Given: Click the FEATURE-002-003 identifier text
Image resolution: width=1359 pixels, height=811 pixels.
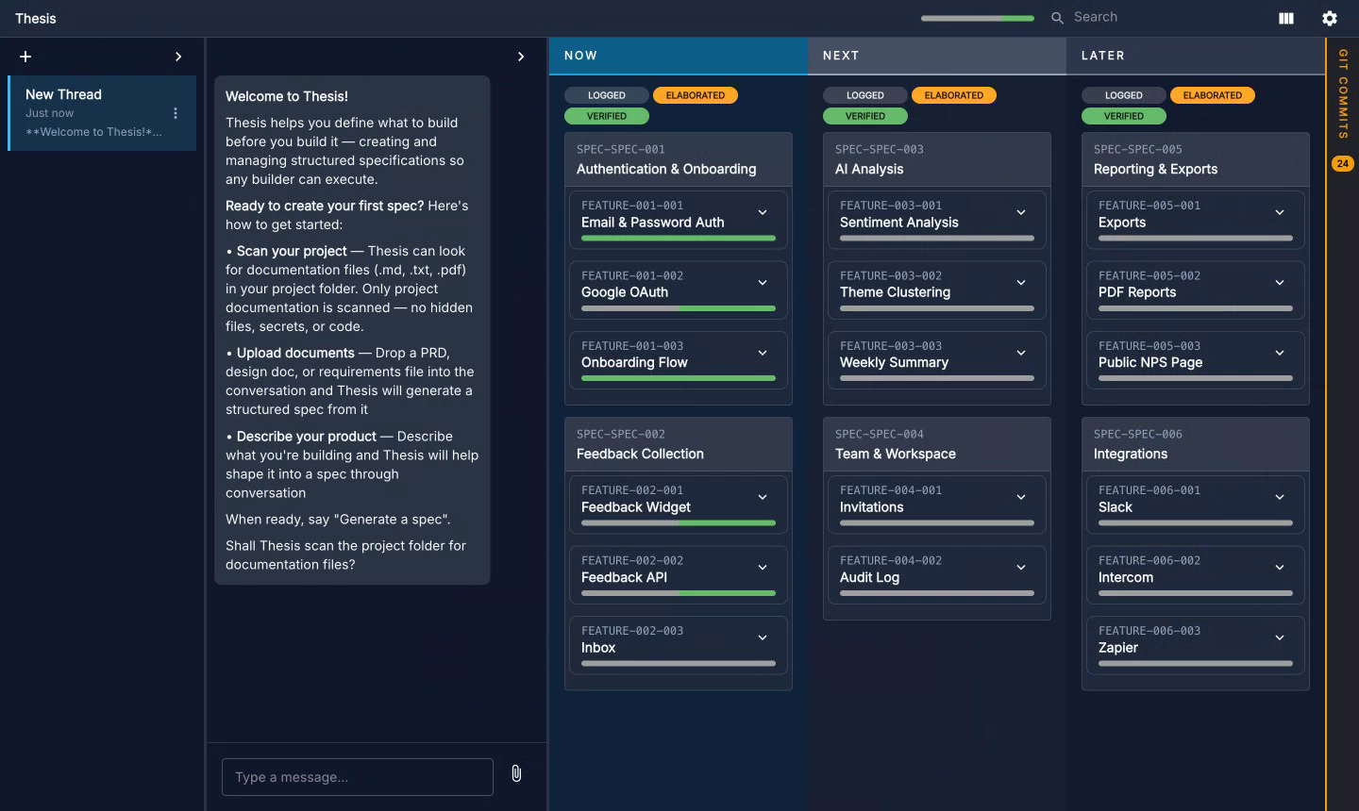Looking at the screenshot, I should click(x=632, y=631).
